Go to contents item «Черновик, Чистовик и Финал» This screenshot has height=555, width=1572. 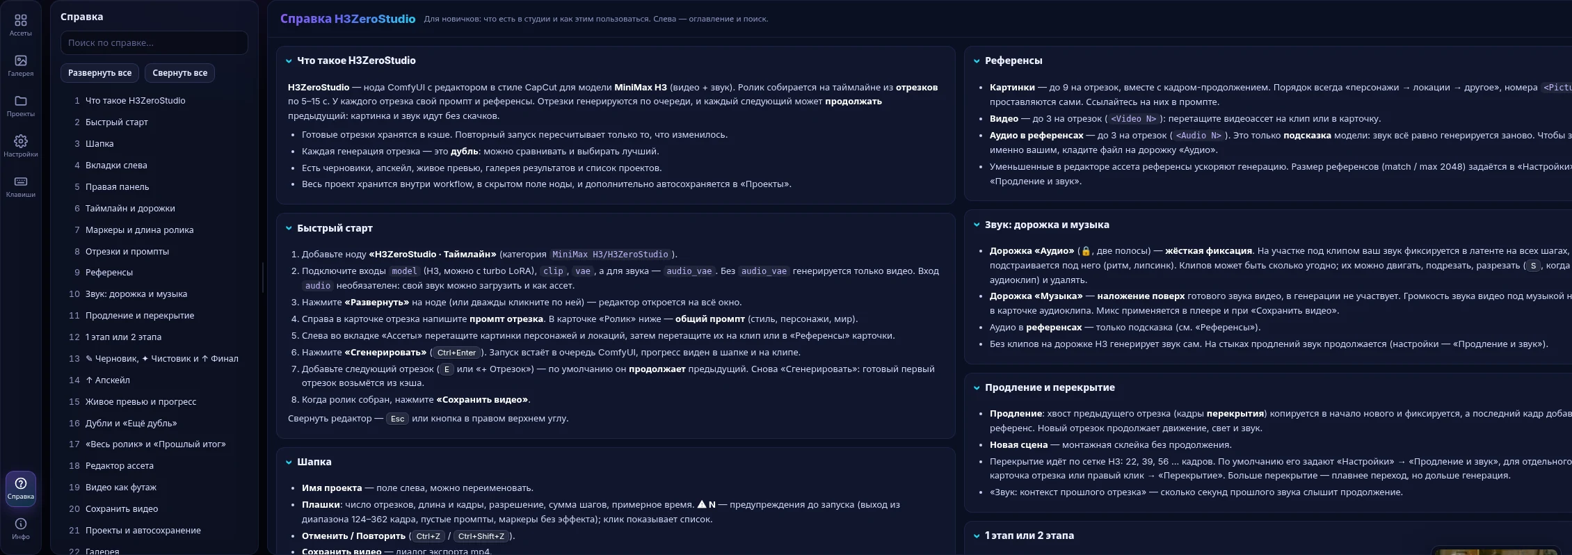coord(154,359)
